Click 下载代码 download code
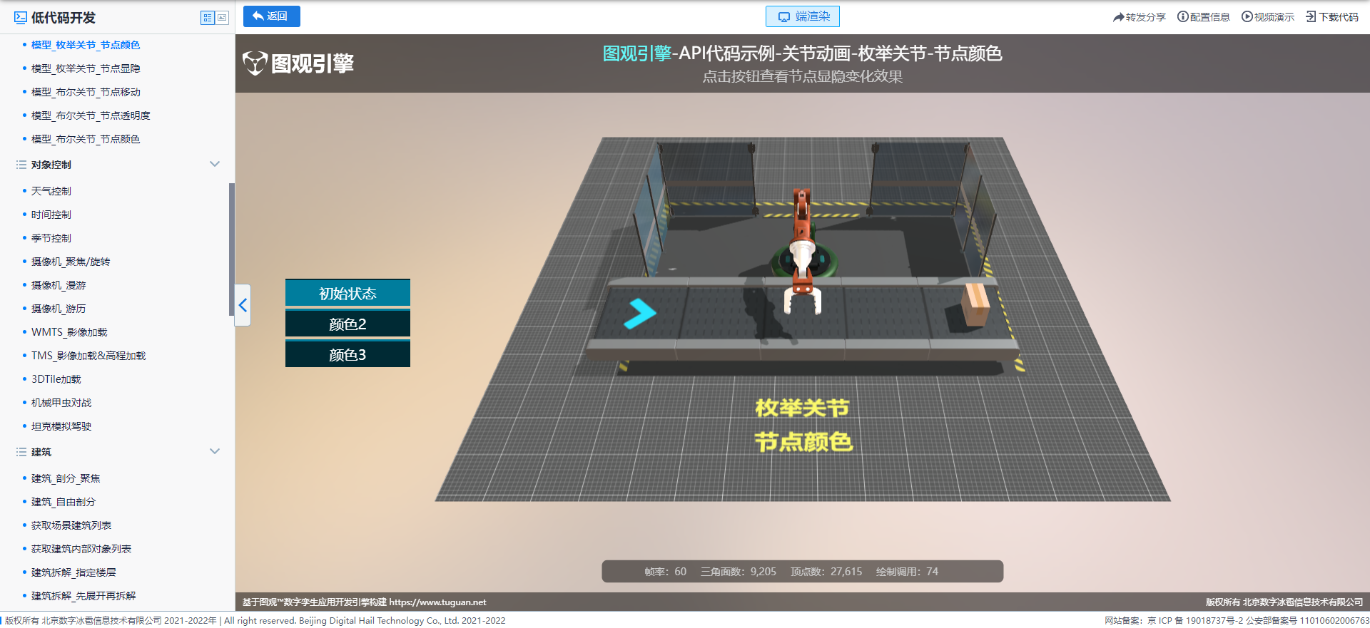The height and width of the screenshot is (628, 1370). 1332,17
